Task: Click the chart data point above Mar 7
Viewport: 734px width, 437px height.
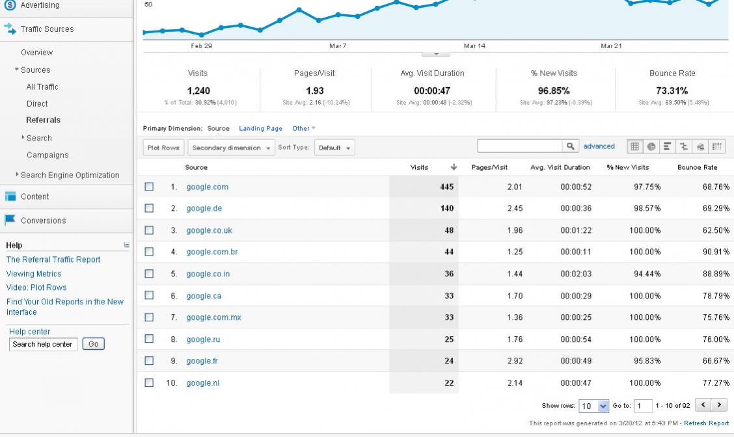Action: [x=338, y=15]
